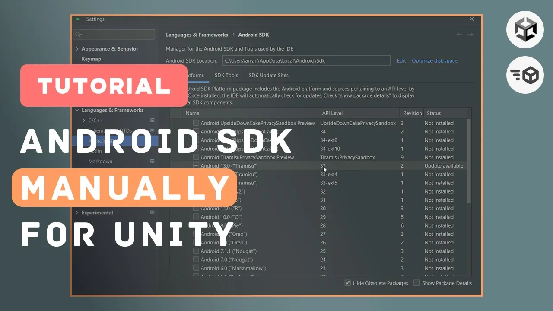Expand the Experimental settings node
The image size is (553, 311).
(77, 213)
